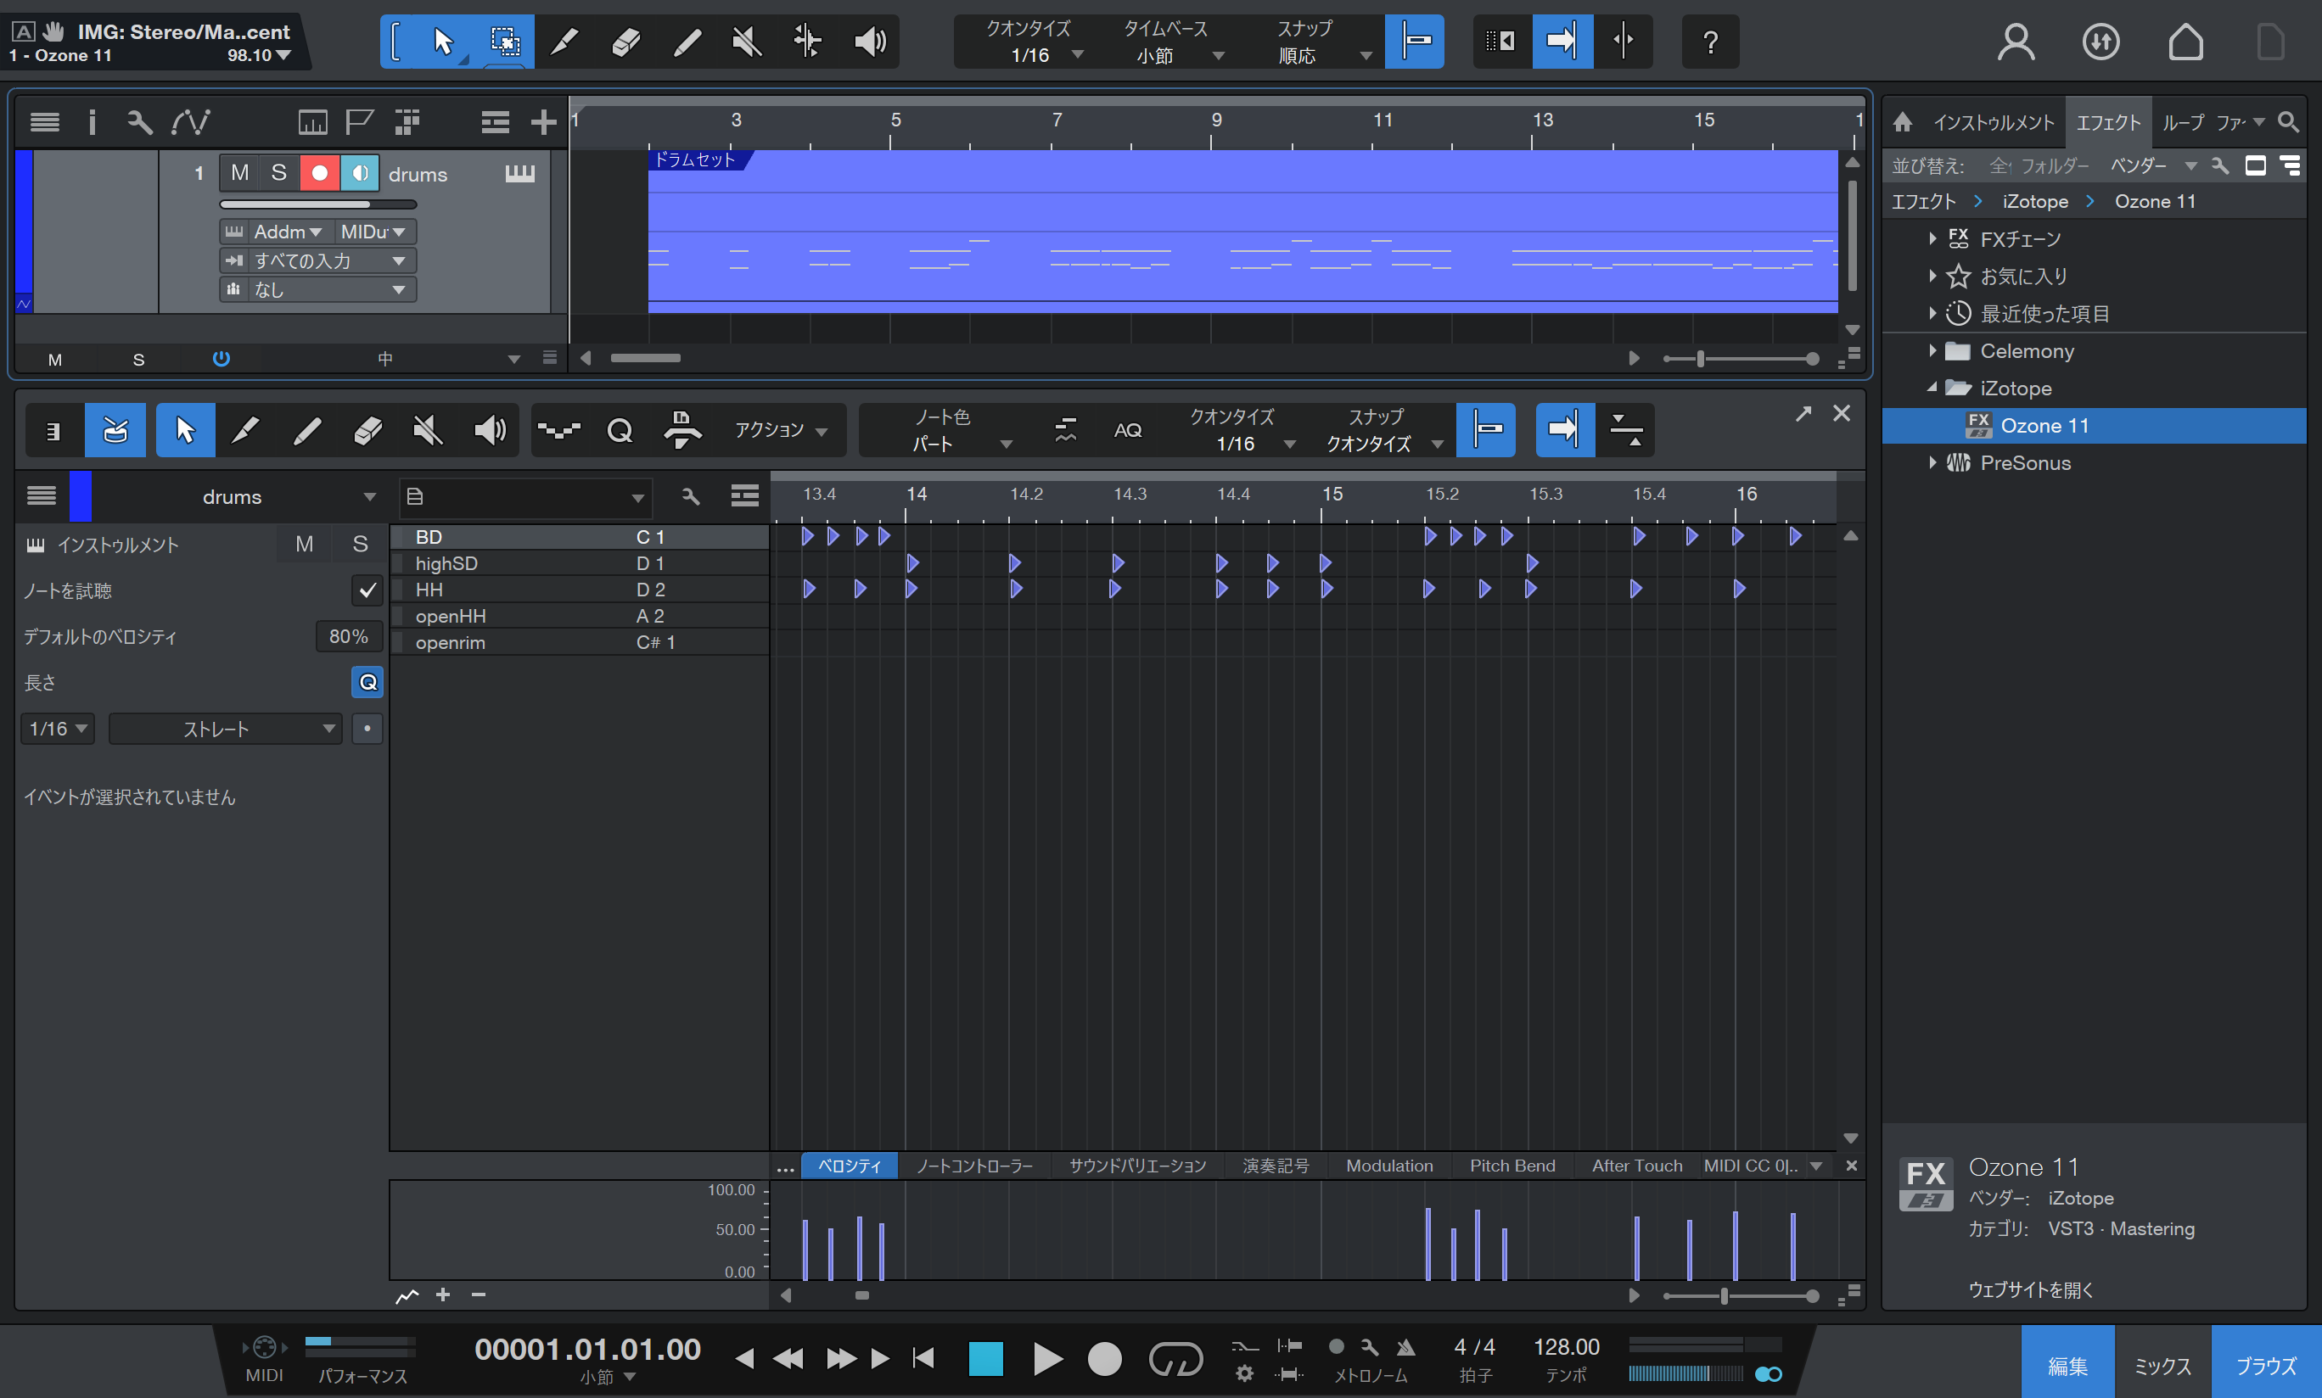The height and width of the screenshot is (1398, 2322).
Task: Select the editor Eraser tool
Action: (367, 431)
